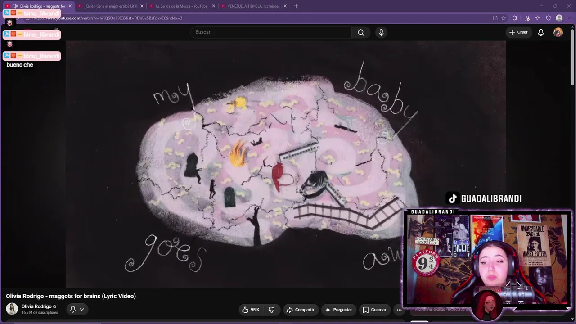Click the Preguntar button

(x=339, y=310)
